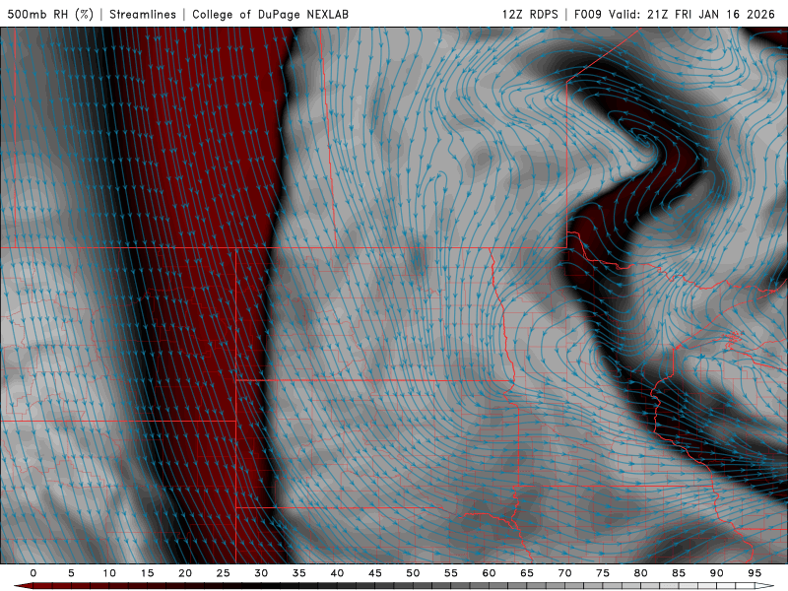Select the 'Streamlines' label in header
The height and width of the screenshot is (591, 788).
tap(143, 14)
